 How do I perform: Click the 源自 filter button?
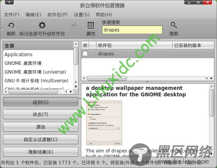(x=41, y=127)
